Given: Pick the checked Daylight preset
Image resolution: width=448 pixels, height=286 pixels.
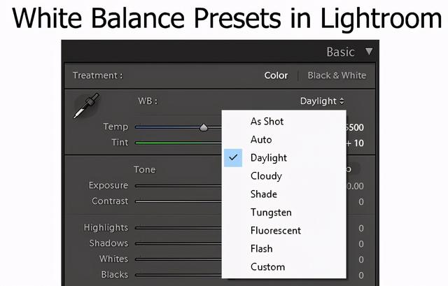Looking at the screenshot, I should click(x=269, y=157).
